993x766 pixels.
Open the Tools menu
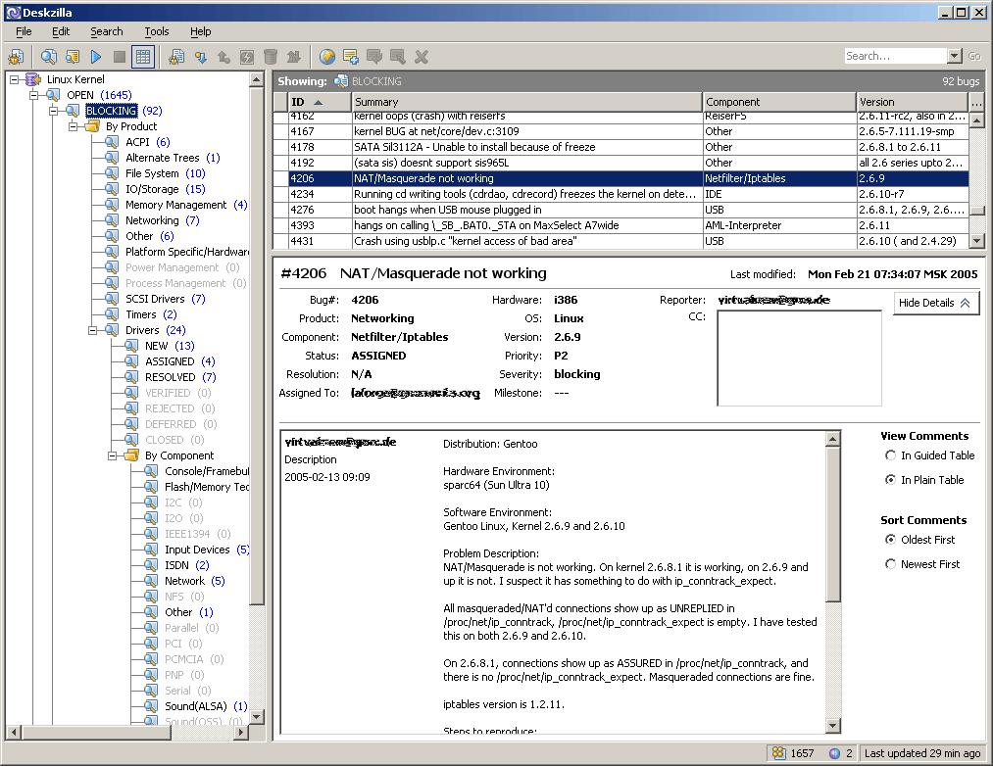coord(157,31)
